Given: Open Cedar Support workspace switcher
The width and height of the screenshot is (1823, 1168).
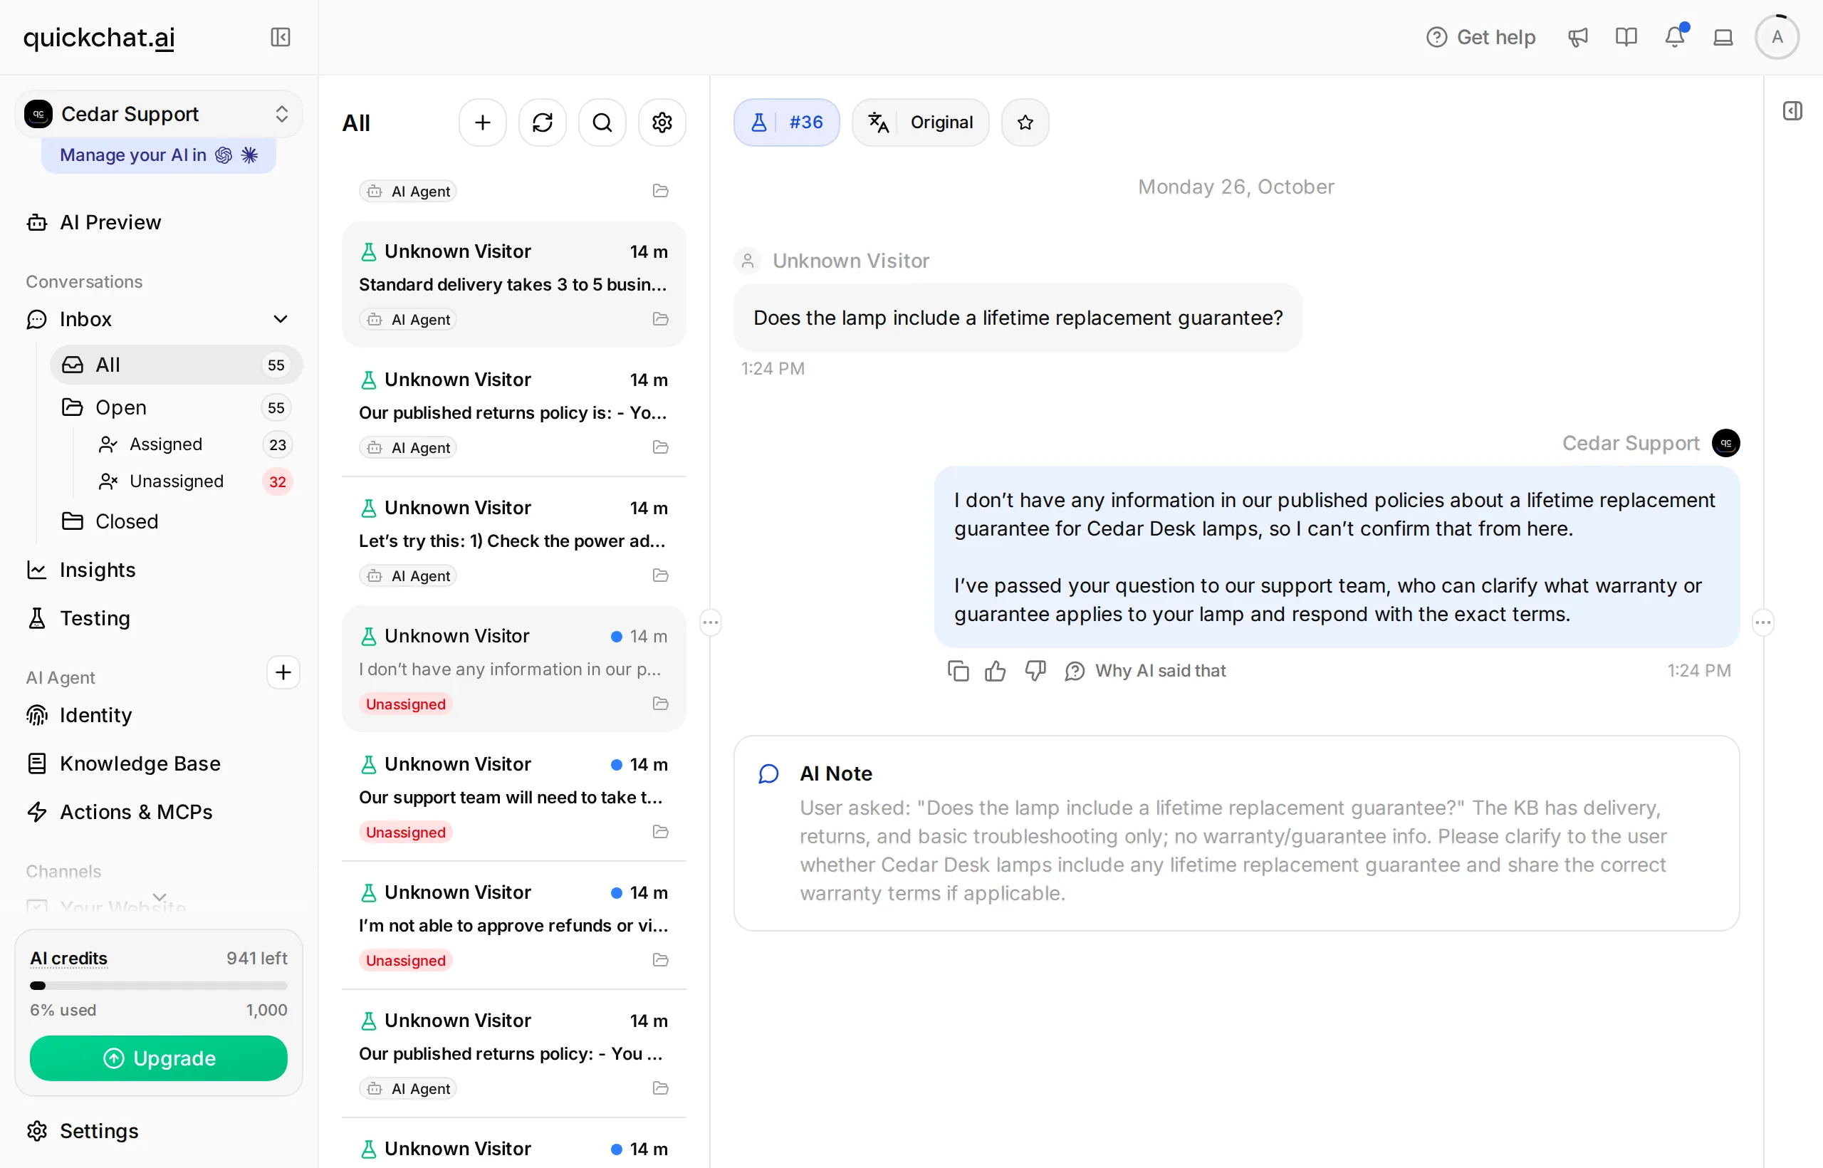Looking at the screenshot, I should click(159, 114).
